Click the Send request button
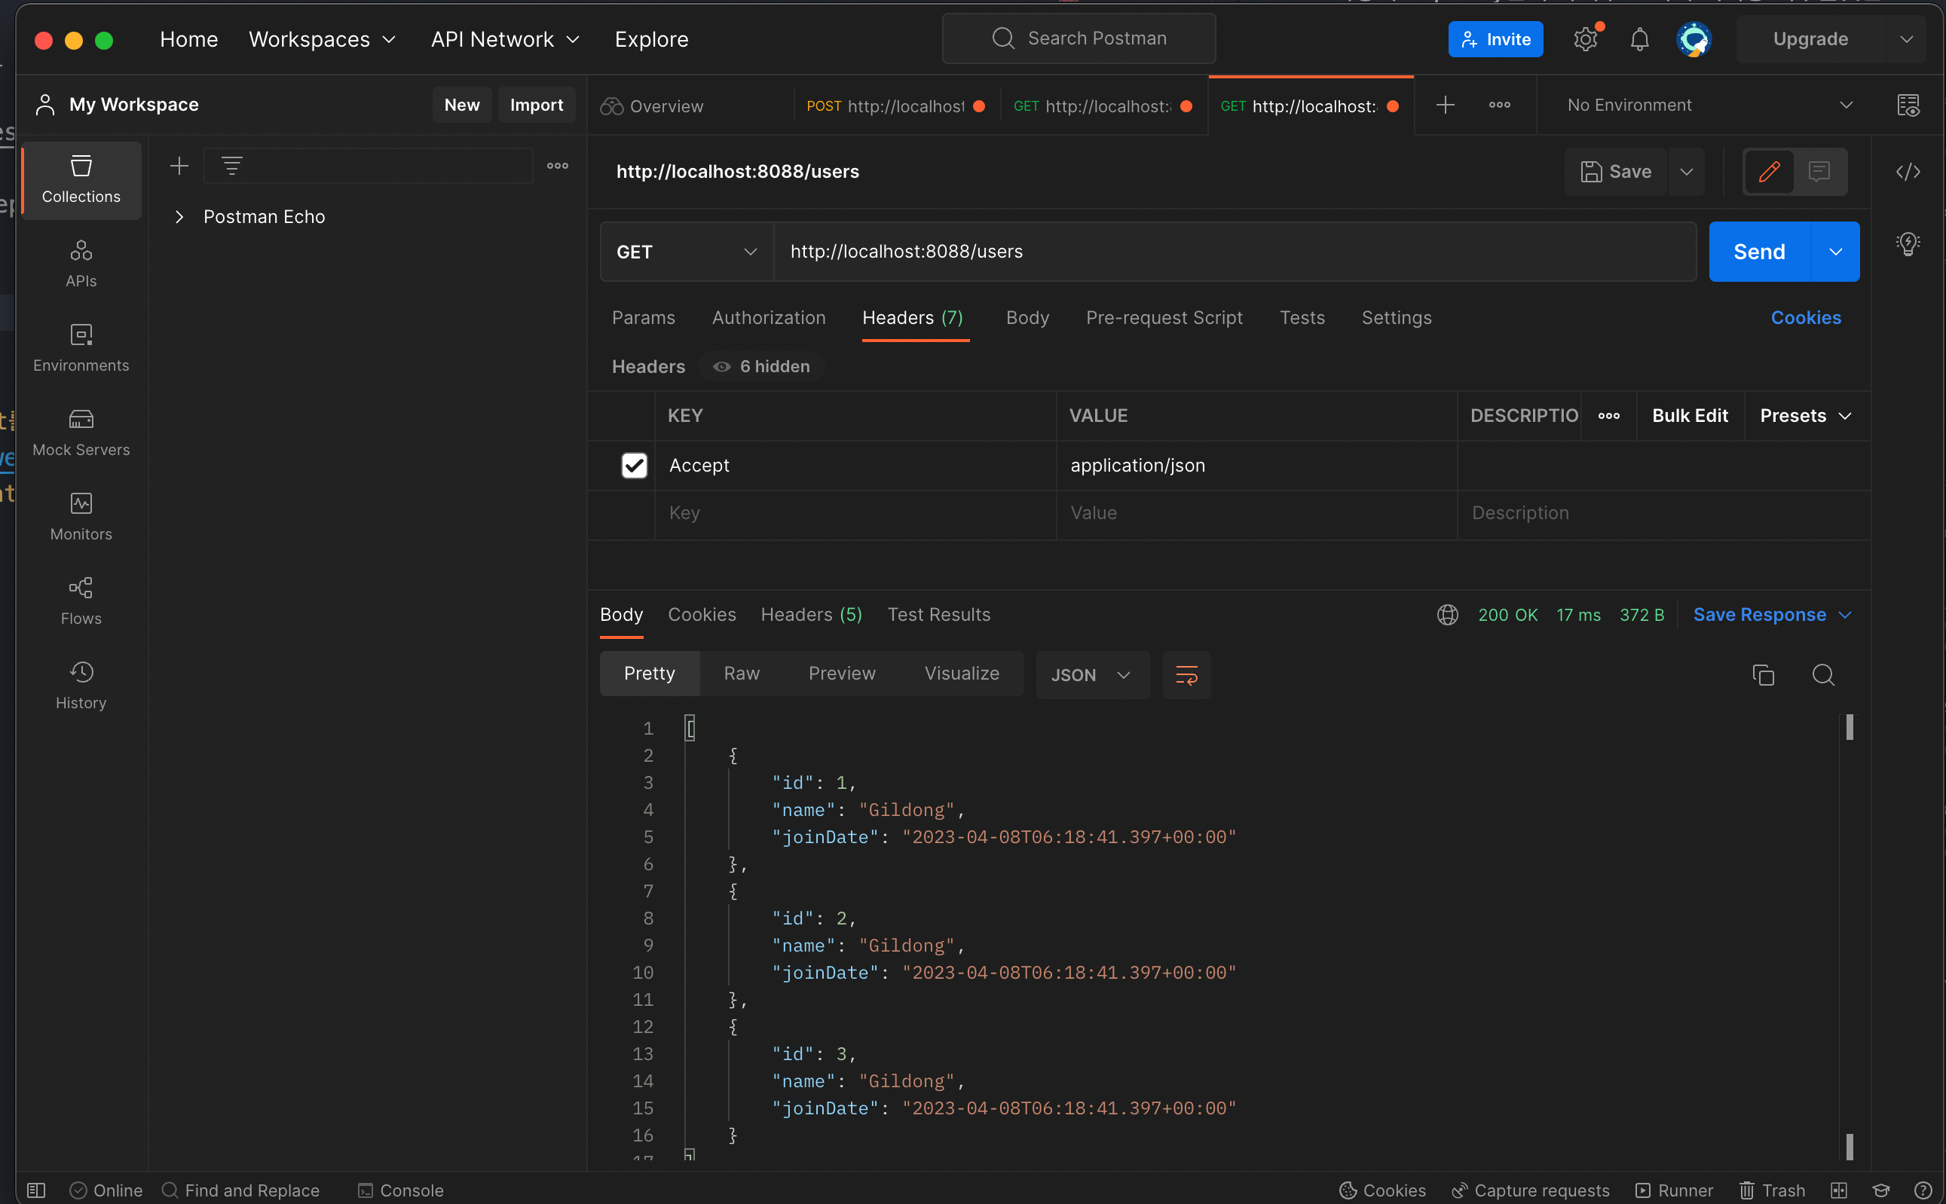The width and height of the screenshot is (1946, 1204). 1760,252
